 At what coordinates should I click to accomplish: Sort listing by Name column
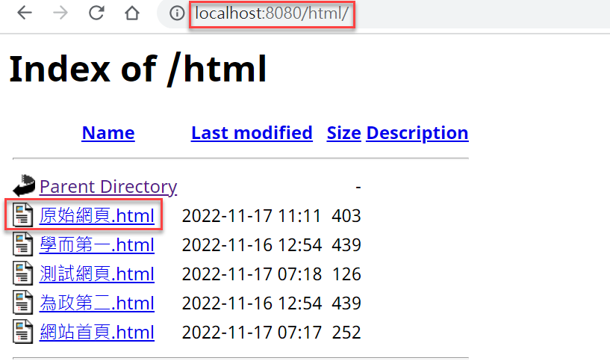(108, 133)
